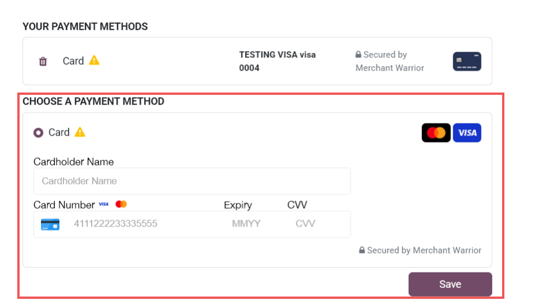The image size is (558, 300).
Task: Click small Visa icon beside Card Number label
Action: 104,204
